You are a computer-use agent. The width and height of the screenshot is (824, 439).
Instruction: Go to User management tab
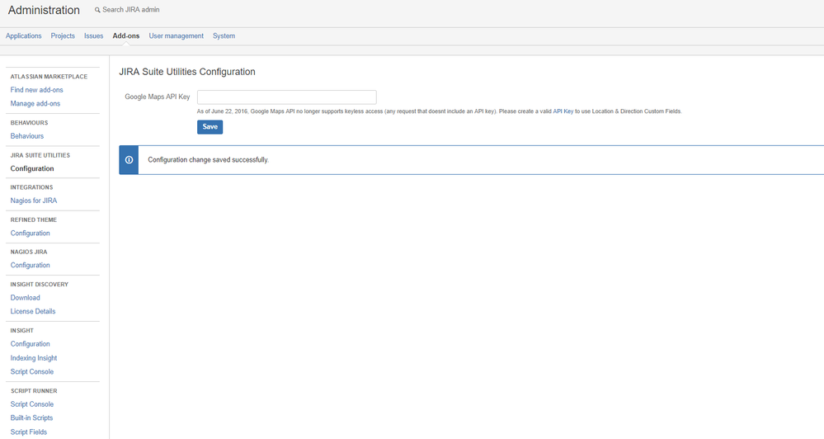[176, 35]
